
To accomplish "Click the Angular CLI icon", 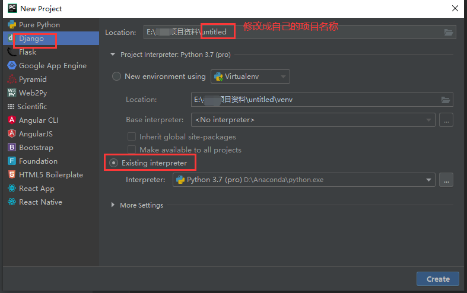I will pos(12,120).
